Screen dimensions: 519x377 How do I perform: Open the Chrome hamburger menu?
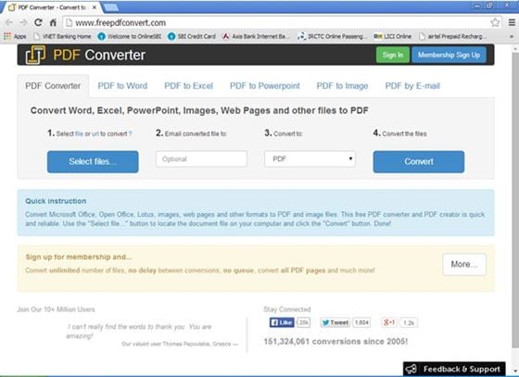(512, 22)
